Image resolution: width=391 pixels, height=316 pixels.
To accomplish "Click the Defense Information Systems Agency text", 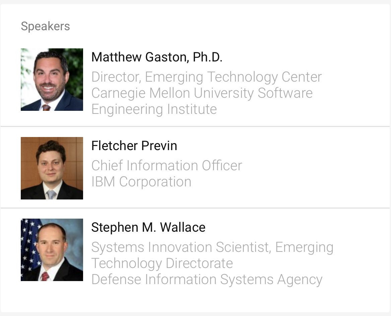I will tap(207, 279).
